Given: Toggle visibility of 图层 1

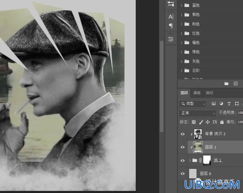Looking at the screenshot, I should (183, 147).
